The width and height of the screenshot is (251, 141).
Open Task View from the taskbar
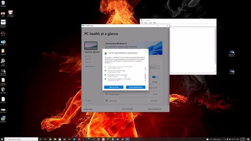tap(45, 139)
